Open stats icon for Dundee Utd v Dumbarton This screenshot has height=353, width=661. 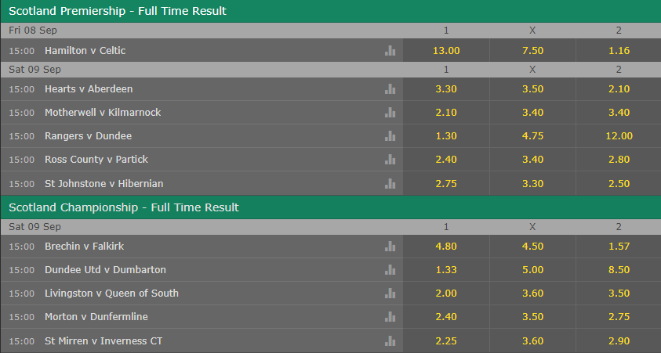(390, 270)
